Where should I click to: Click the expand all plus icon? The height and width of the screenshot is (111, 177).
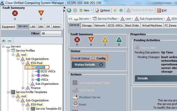[4, 40]
